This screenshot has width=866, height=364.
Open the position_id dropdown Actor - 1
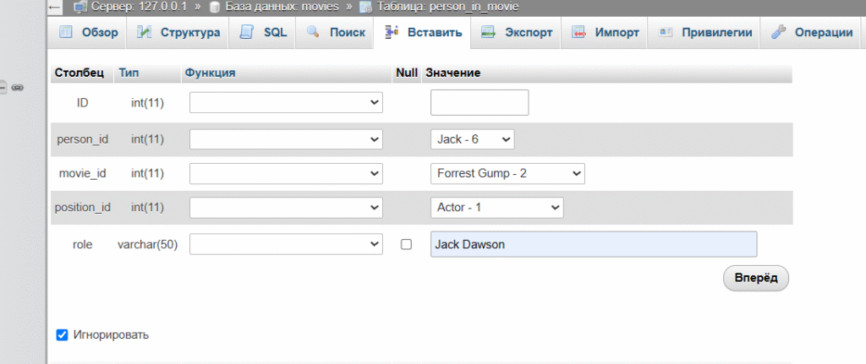(x=497, y=208)
